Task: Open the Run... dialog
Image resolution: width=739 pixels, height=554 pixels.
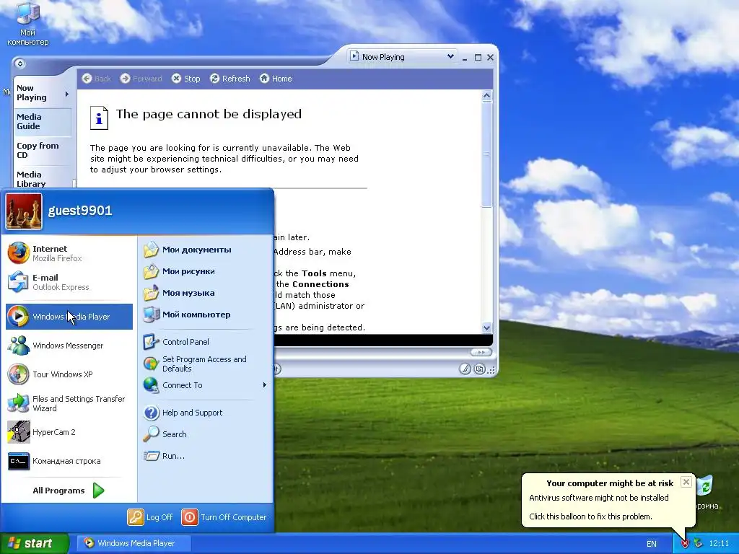Action: click(x=206, y=456)
